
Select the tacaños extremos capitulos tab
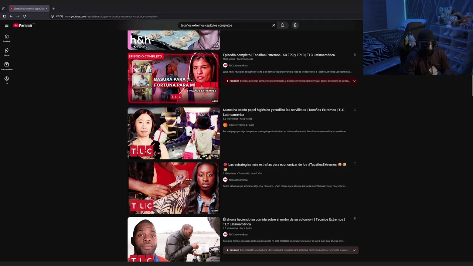[29, 8]
